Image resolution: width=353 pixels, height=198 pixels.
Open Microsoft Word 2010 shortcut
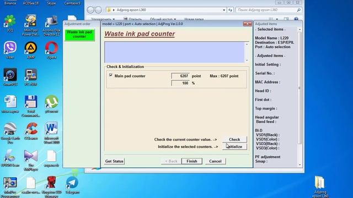[51, 133]
